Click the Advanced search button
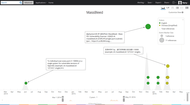Viewport: 190px width, 105px height. tap(28, 3)
